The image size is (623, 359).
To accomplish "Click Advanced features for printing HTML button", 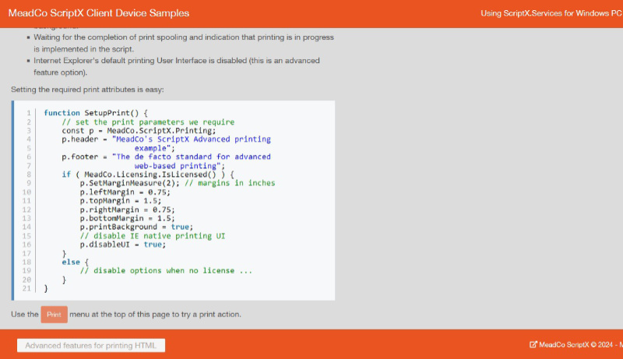I will (x=91, y=346).
